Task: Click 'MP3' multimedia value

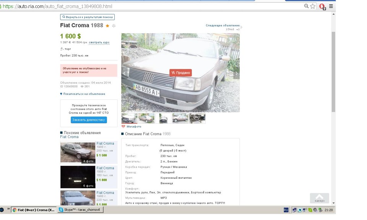Action: point(164,198)
